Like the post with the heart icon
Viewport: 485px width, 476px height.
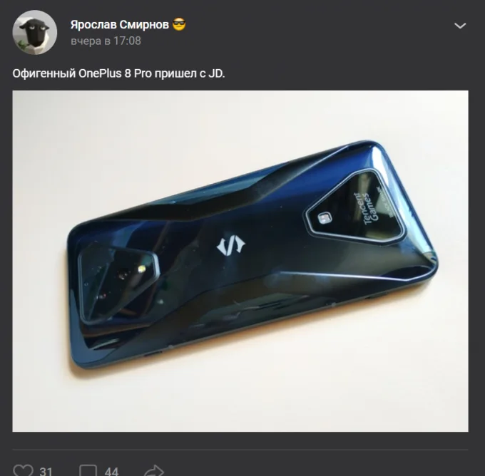pyautogui.click(x=23, y=470)
